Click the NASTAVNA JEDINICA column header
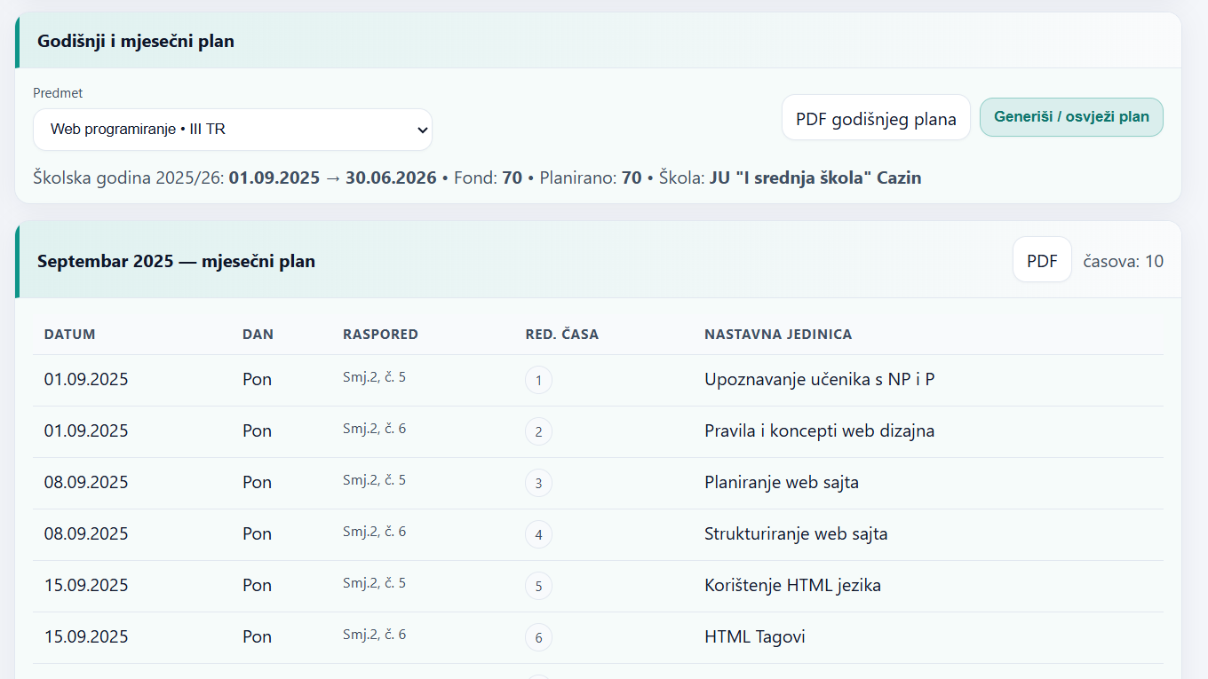This screenshot has width=1208, height=679. pyautogui.click(x=778, y=335)
